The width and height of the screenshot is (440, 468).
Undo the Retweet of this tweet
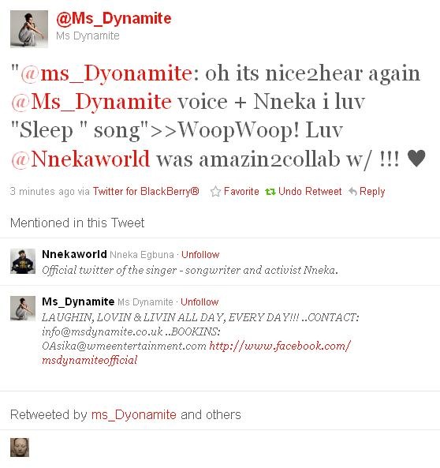coord(310,191)
